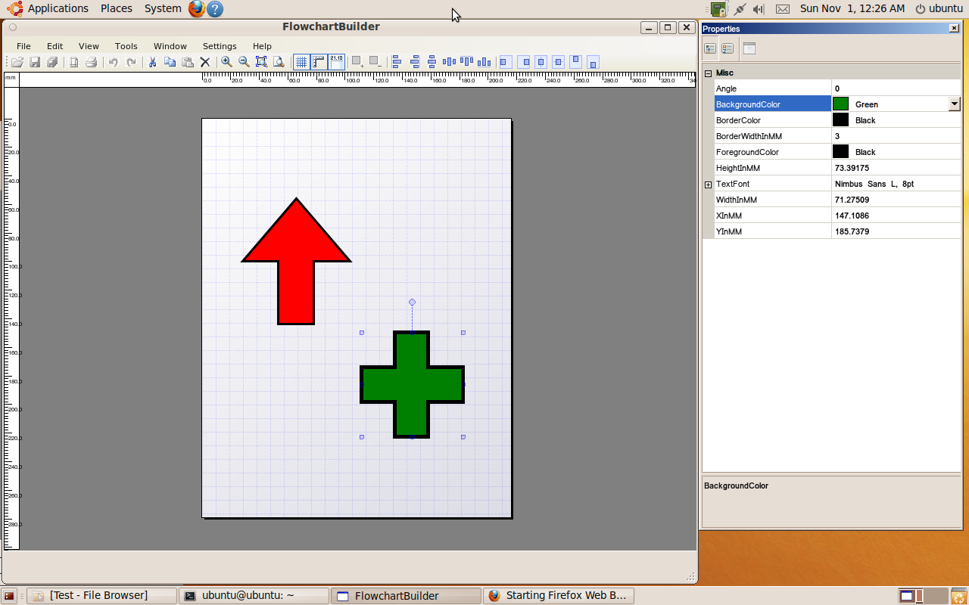Toggle the grid display button
Screen dimensions: 969x605
(301, 62)
